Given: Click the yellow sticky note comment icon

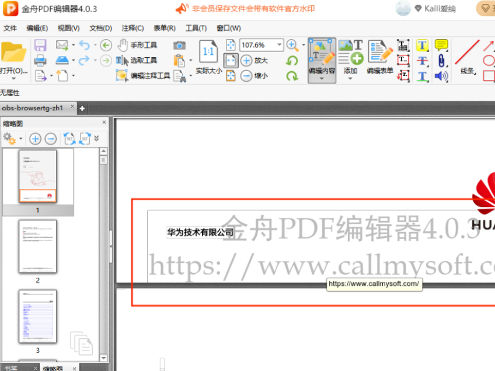Looking at the screenshot, I should click(x=441, y=45).
